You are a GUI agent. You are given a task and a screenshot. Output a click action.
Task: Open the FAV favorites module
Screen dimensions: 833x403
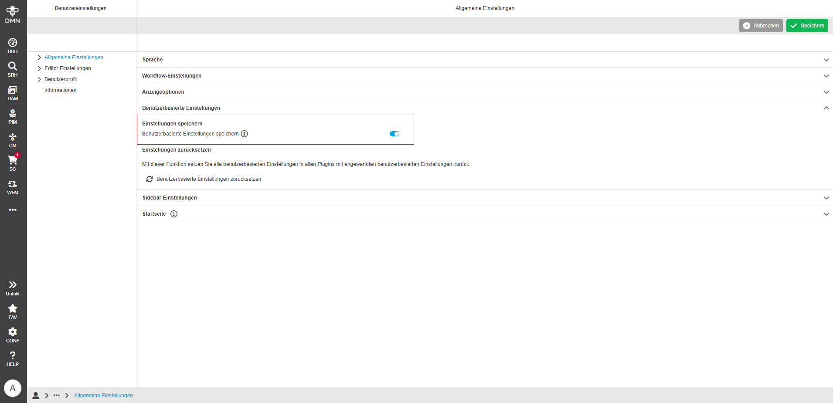(12, 311)
